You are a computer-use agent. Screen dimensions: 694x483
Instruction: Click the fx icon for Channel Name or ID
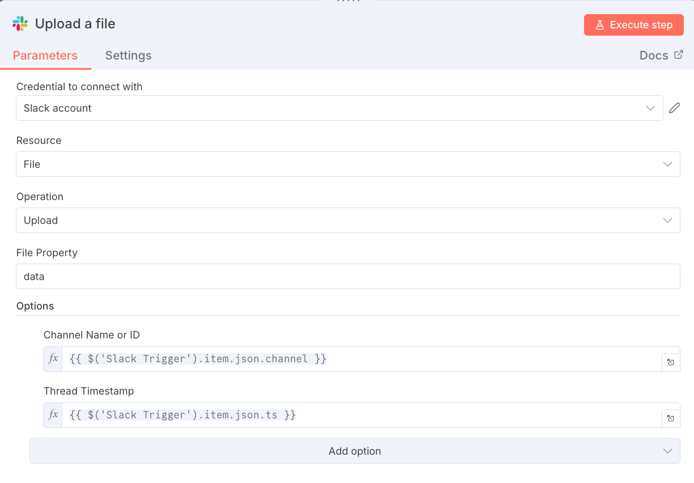[53, 359]
